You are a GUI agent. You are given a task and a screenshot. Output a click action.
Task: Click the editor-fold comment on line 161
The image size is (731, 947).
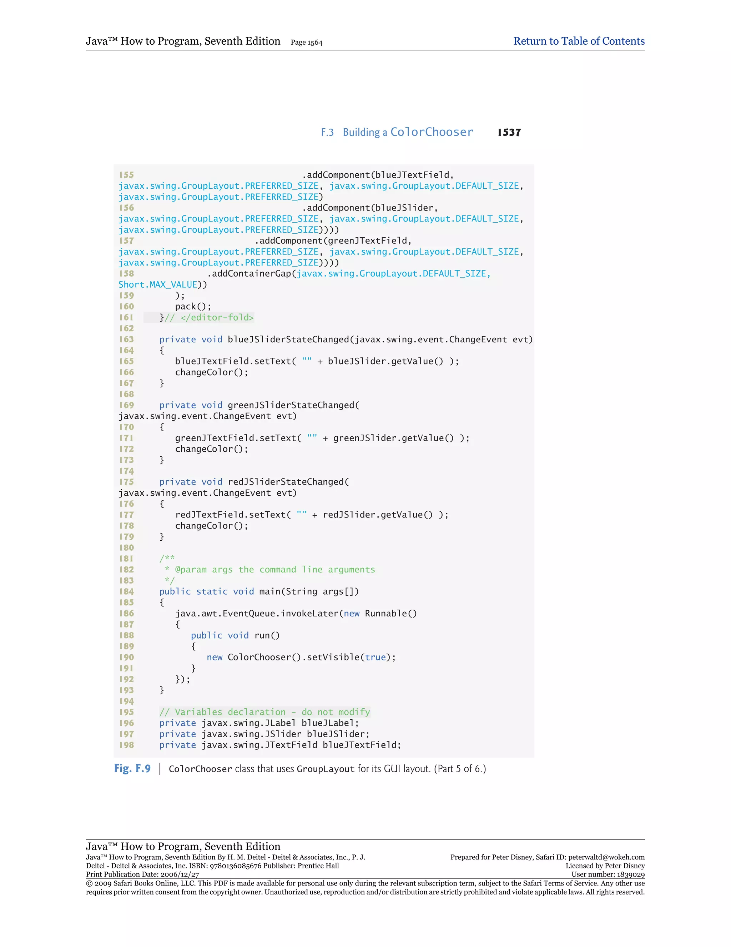209,317
